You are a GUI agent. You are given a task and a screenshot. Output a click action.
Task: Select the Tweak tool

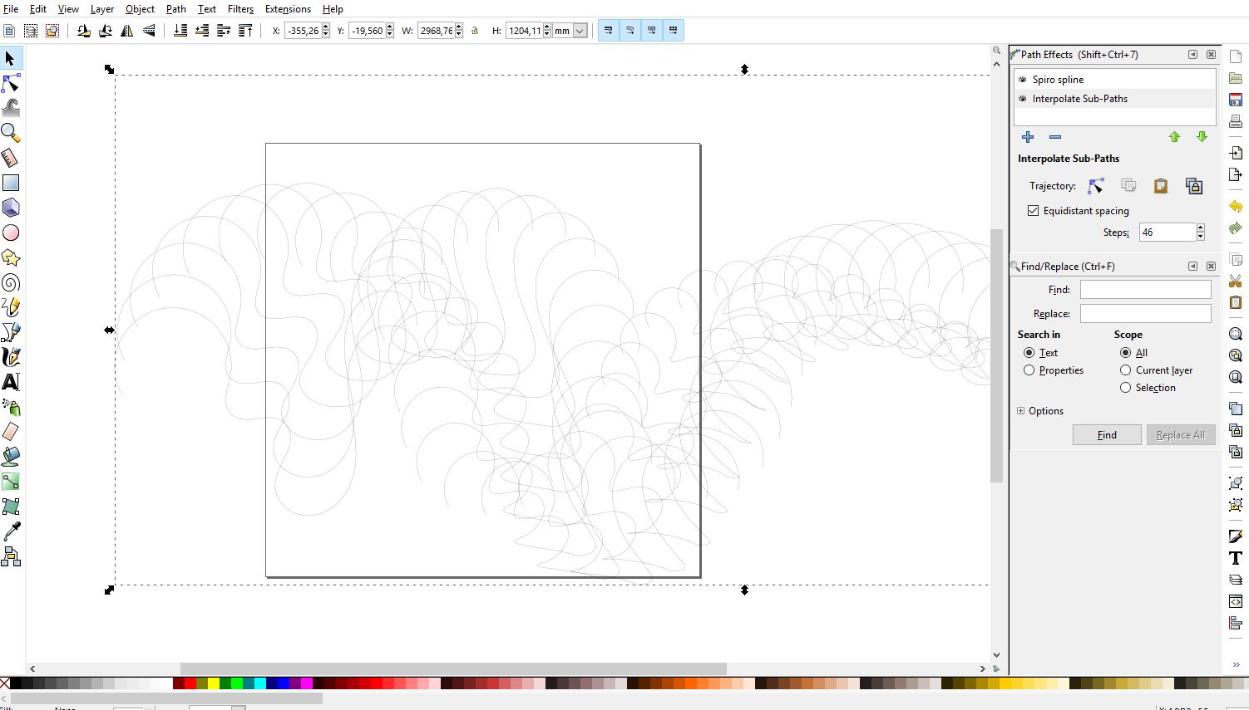[11, 108]
